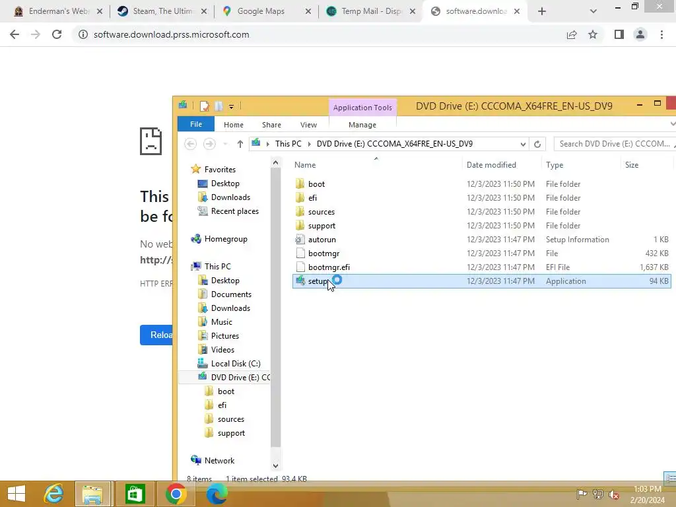Open the Manage ribbon tab
Viewport: 676px width, 507px height.
pyautogui.click(x=362, y=125)
